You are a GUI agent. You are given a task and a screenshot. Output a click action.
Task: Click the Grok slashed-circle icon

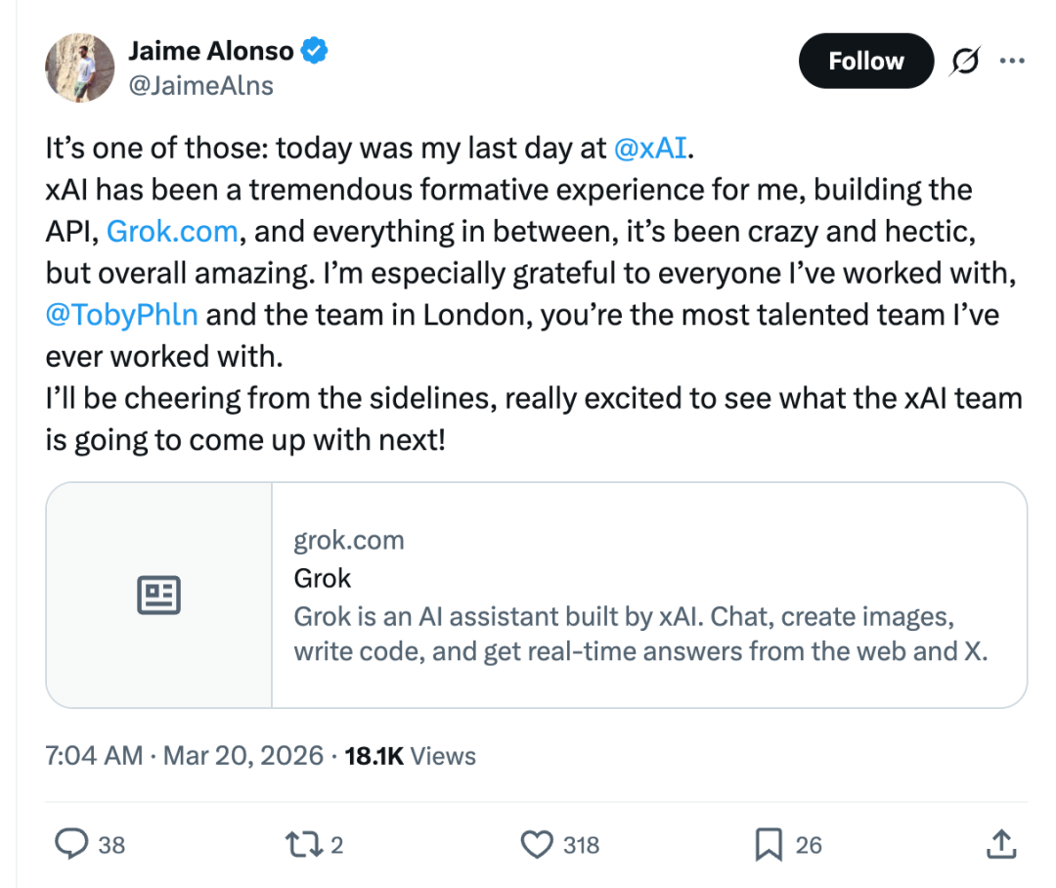click(x=964, y=62)
